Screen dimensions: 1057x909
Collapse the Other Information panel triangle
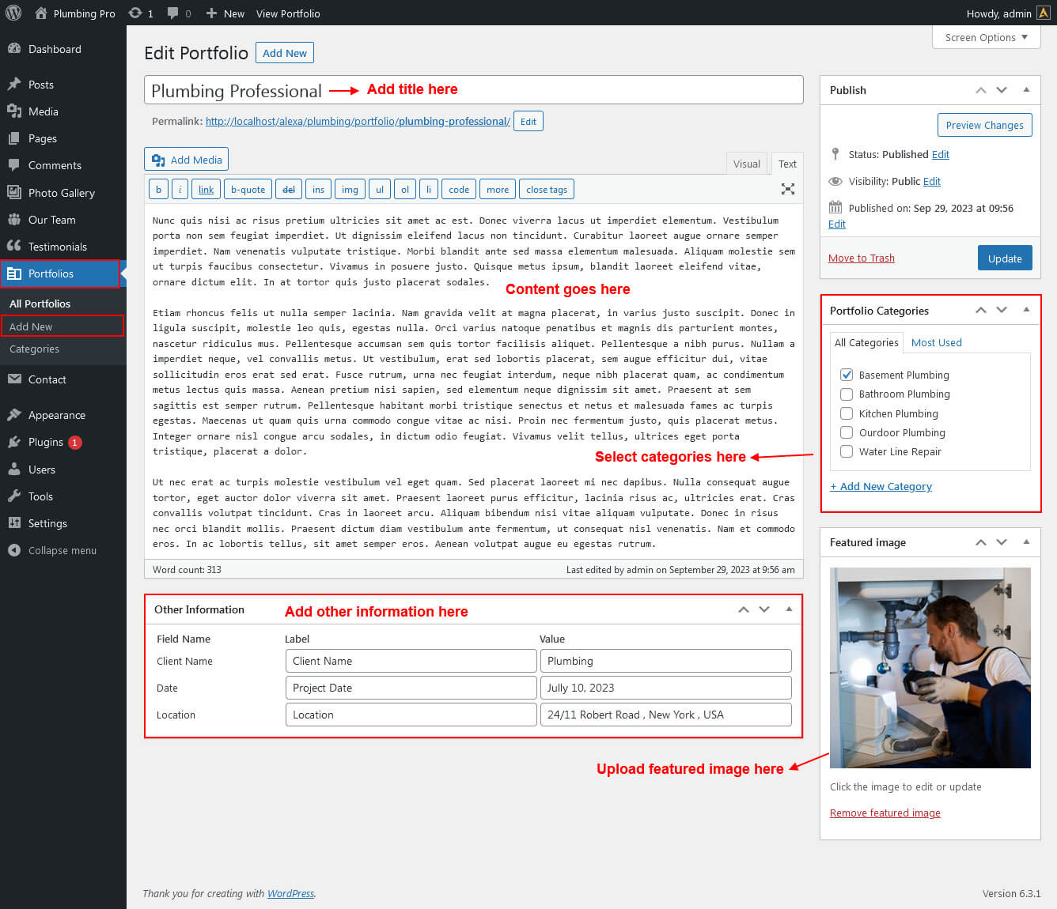pyautogui.click(x=789, y=609)
